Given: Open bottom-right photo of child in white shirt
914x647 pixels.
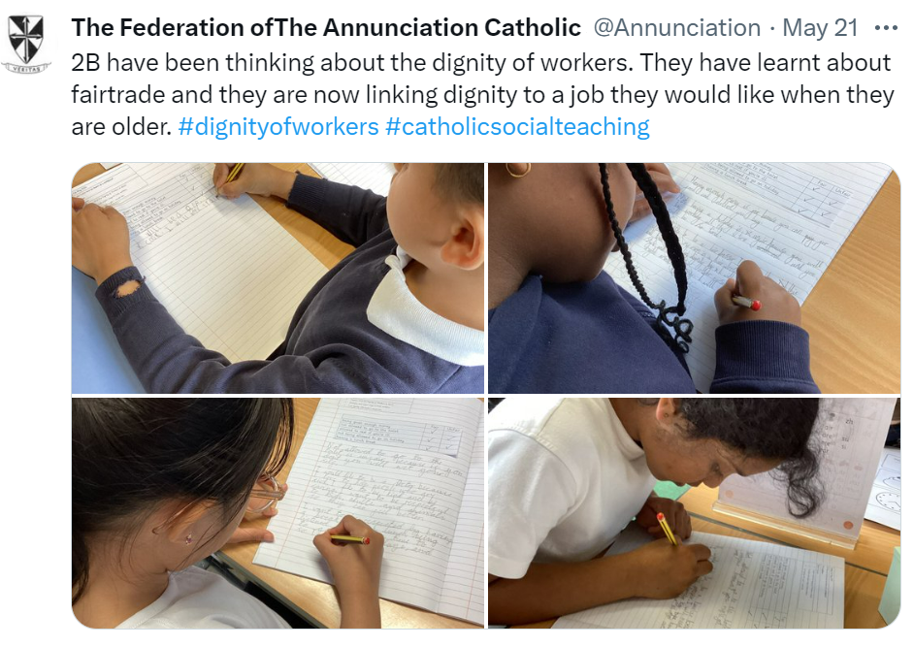Looking at the screenshot, I should (695, 513).
